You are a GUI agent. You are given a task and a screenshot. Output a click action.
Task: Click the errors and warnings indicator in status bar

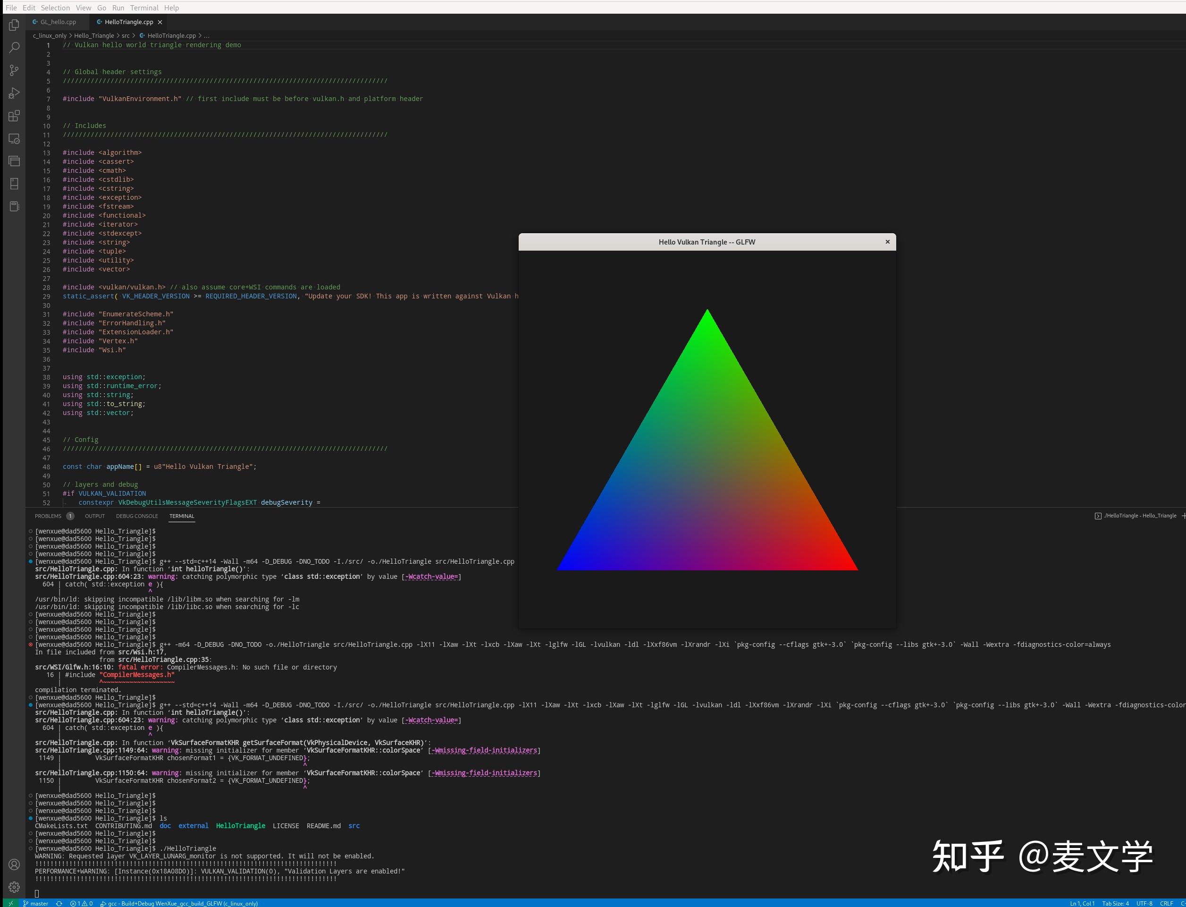[x=82, y=903]
